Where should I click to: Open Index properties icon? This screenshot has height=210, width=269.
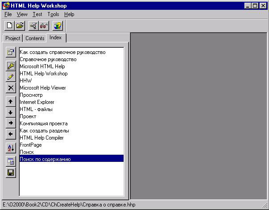pos(11,52)
